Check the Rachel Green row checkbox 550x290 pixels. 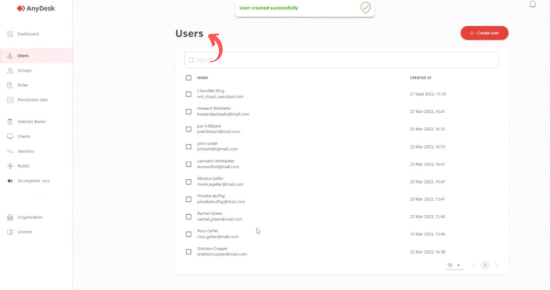(189, 217)
